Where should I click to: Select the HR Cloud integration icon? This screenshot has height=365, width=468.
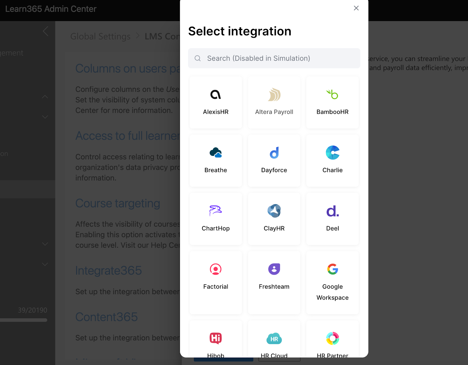274,339
